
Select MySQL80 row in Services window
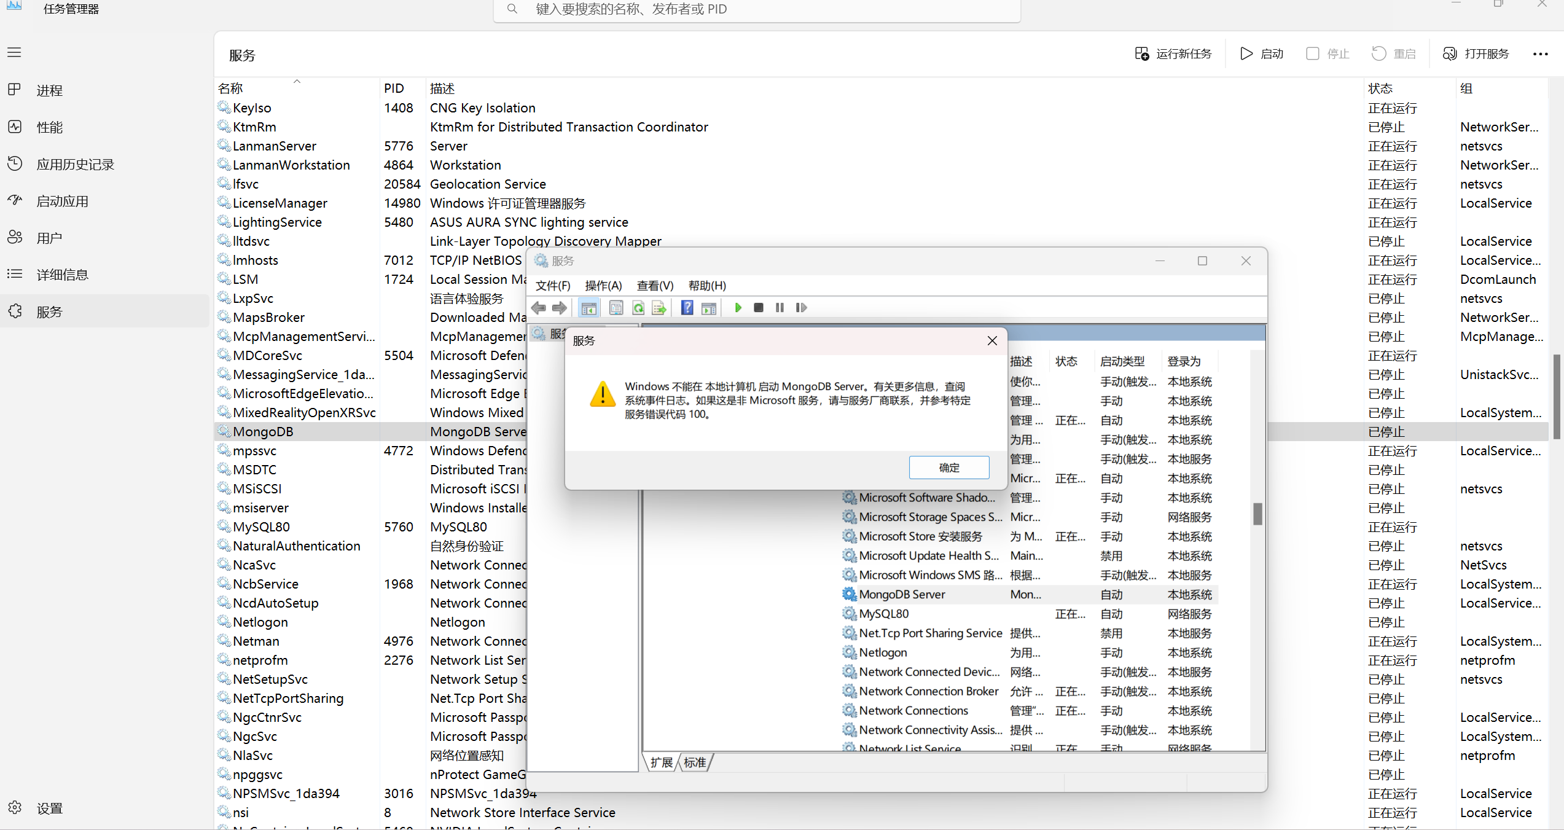coord(883,614)
